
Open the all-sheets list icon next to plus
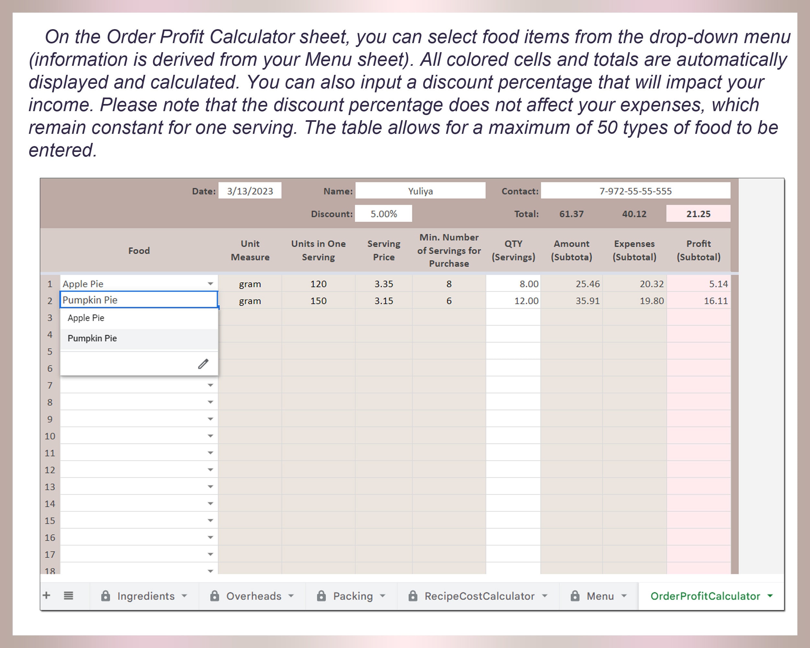[x=68, y=596]
